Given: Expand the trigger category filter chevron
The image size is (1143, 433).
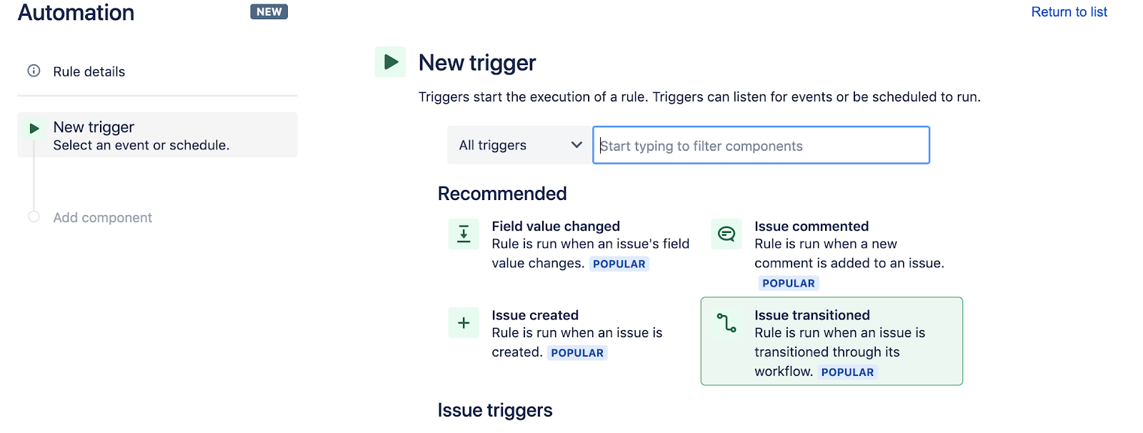Looking at the screenshot, I should 576,145.
